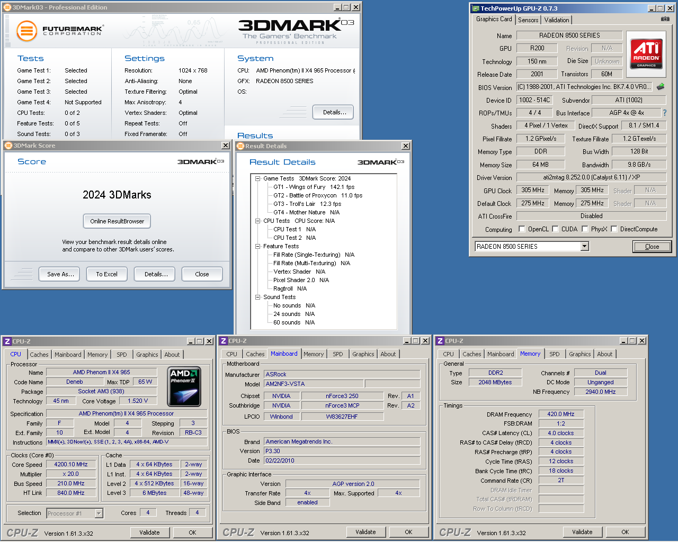
Task: Click the Graphics tab in CPU-Z Mainboard window
Action: tap(363, 354)
